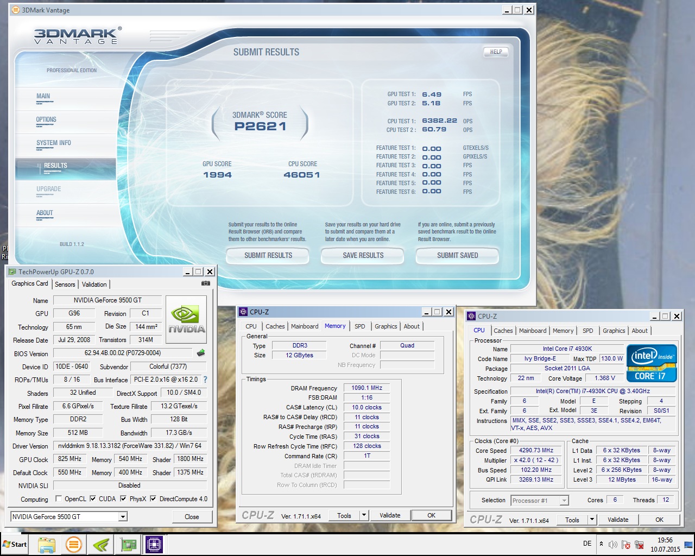
Task: Expand Tools arrow in Memory CPU-Z window
Action: (364, 515)
